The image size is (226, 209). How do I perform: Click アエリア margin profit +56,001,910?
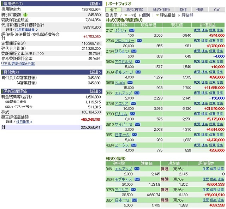tap(214, 195)
